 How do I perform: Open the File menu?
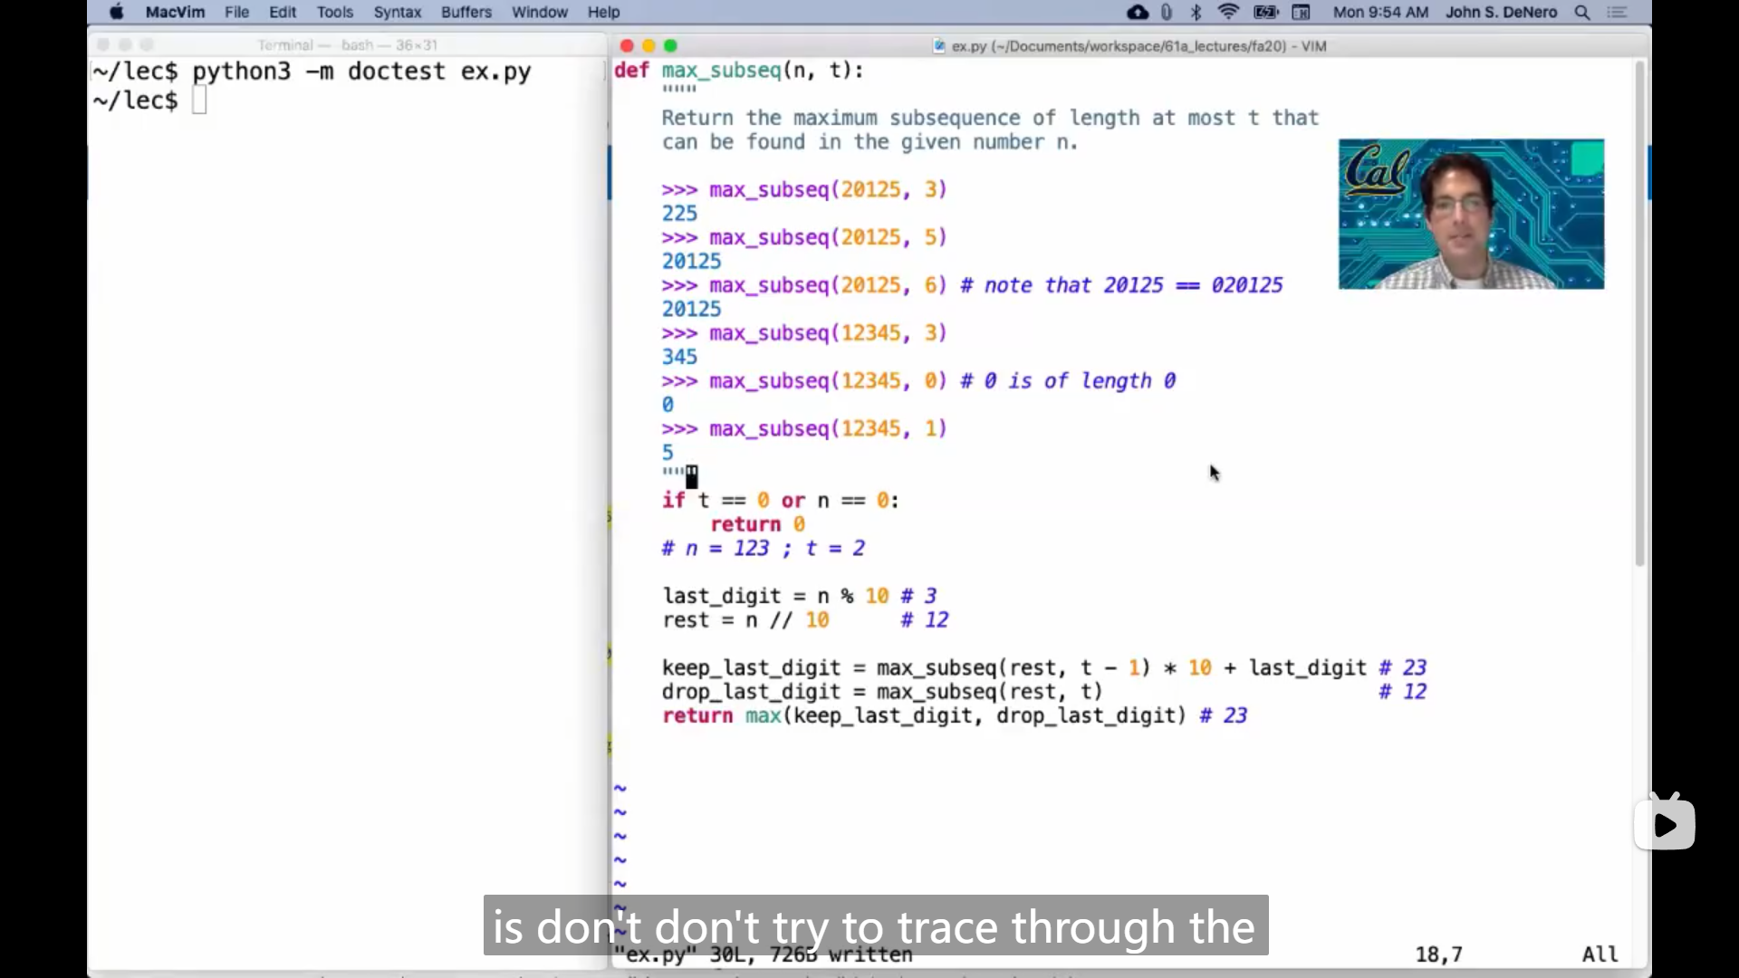point(236,12)
